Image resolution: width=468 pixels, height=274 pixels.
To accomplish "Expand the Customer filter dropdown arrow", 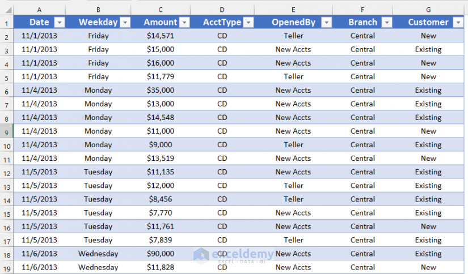I will pyautogui.click(x=458, y=22).
